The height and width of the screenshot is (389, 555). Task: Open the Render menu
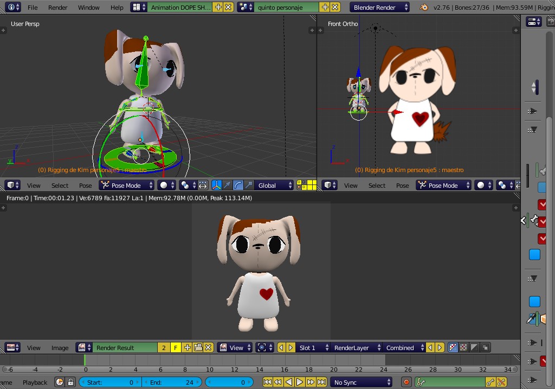(57, 7)
